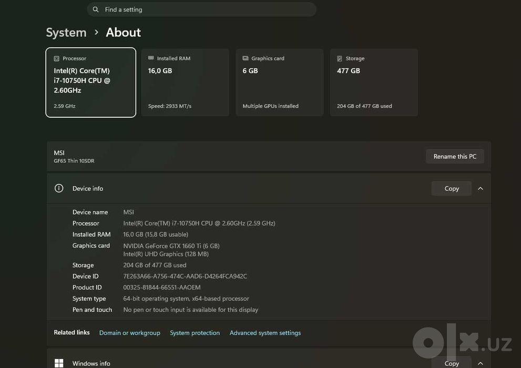Collapse the Windows info section

coord(481,363)
